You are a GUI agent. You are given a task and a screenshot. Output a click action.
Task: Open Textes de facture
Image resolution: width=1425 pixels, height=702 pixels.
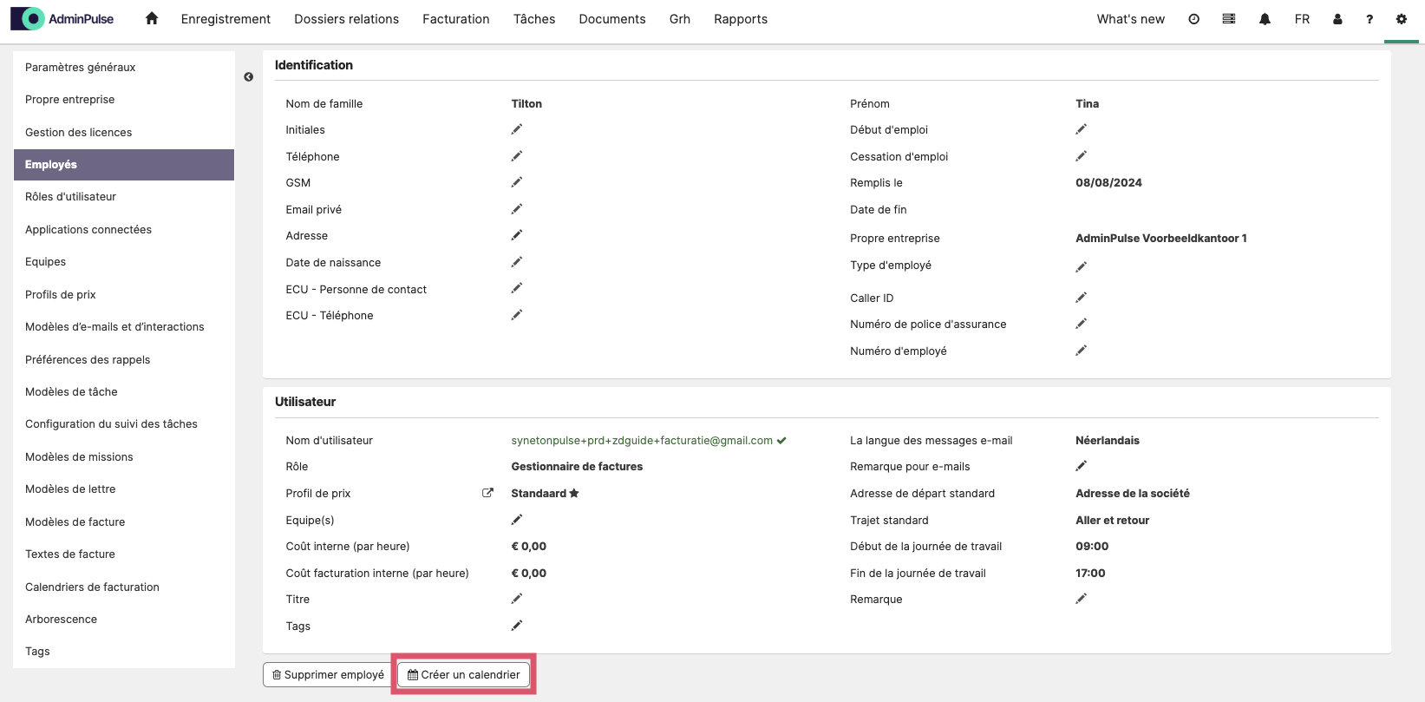pyautogui.click(x=124, y=554)
